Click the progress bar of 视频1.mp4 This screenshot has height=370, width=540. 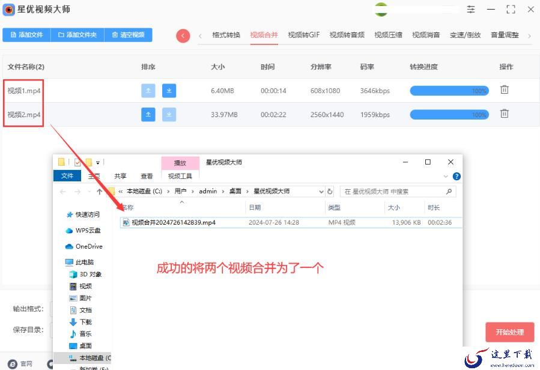pos(449,91)
